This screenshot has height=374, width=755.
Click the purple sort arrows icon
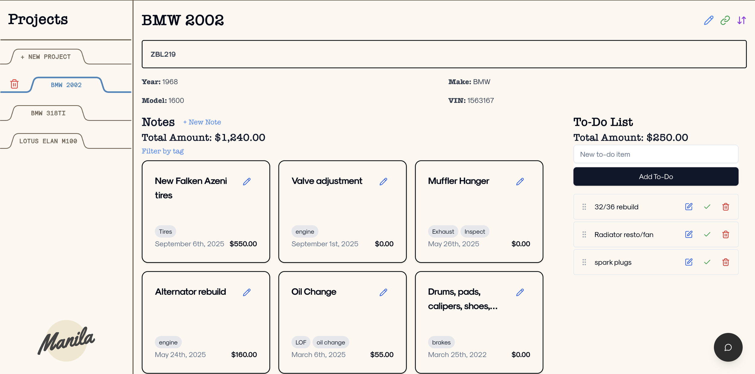pos(741,20)
